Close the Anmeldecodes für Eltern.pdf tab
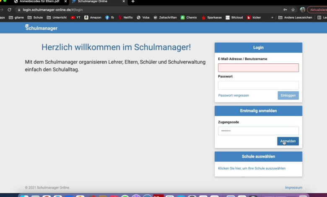Viewport: 327px width, 197px height. pos(65,1)
